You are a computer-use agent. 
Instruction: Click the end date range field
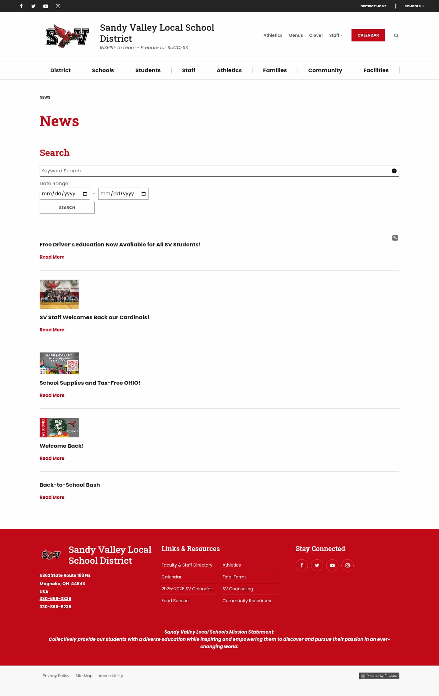coord(123,194)
